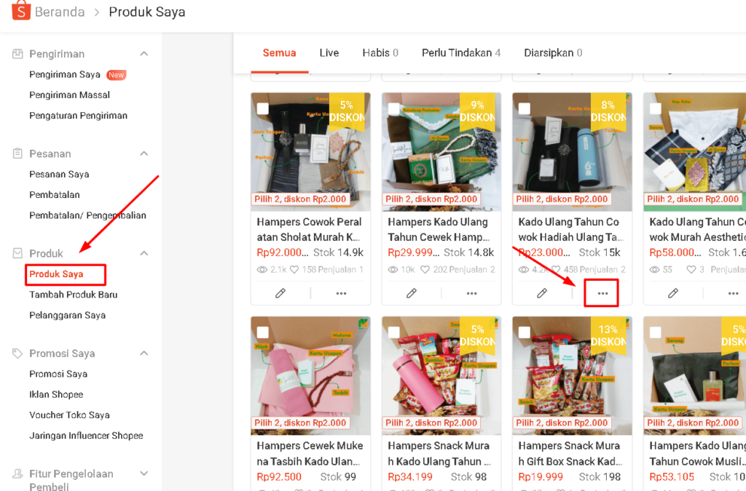Click edit pencil for Hampers Kado Ulang Tahun Cewek

pos(412,293)
